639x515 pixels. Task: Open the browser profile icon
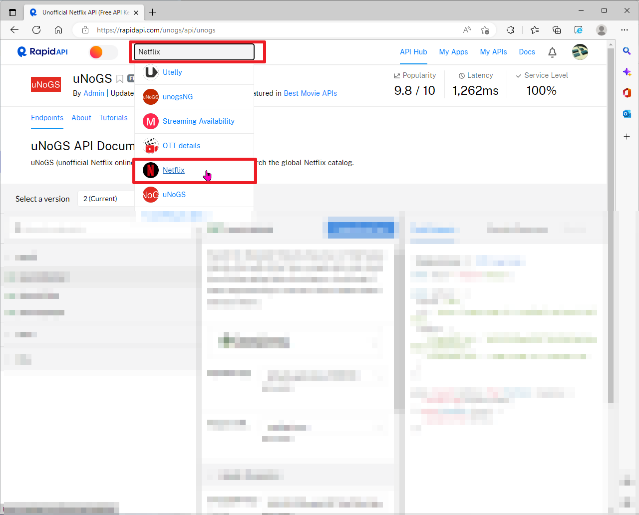click(x=602, y=30)
